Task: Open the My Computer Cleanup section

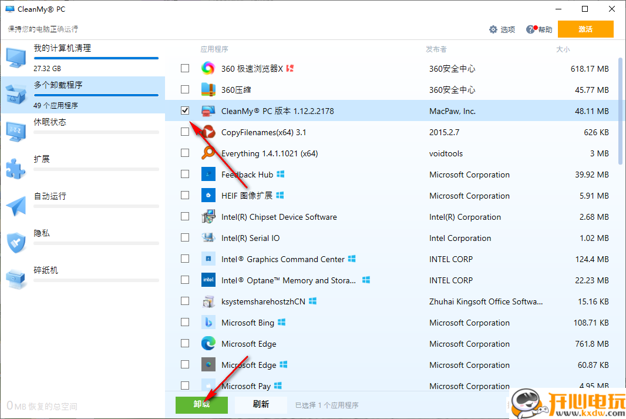Action: click(x=62, y=48)
